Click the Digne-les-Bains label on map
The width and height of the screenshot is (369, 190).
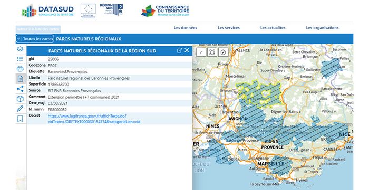(x=285, y=112)
